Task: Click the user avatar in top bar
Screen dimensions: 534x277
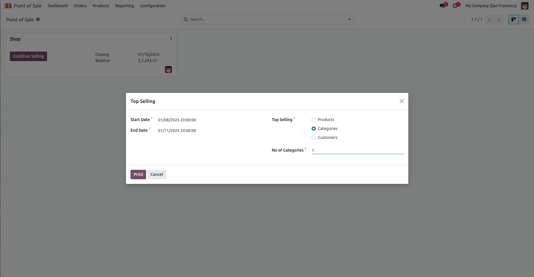Action: pos(524,6)
